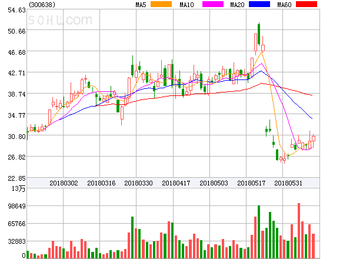Click the highest green candlestick near 52
Image resolution: width=353 pixels, height=259 pixels.
click(x=259, y=34)
